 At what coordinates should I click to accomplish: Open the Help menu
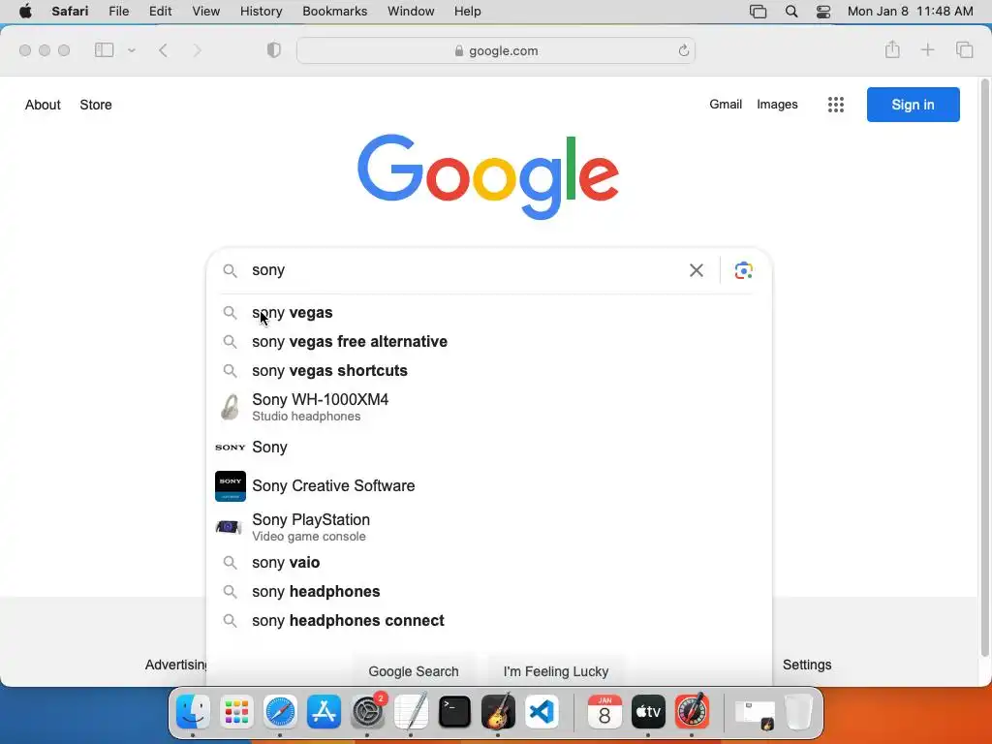(468, 12)
